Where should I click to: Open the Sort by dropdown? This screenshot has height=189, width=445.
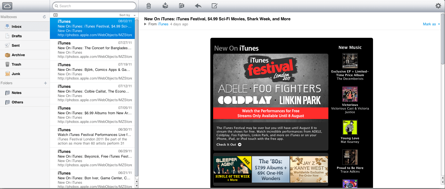tap(127, 15)
